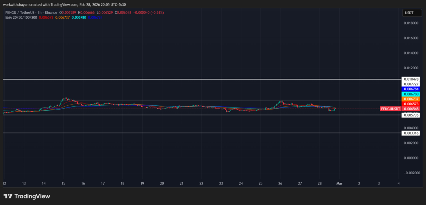
Task: Click date 14 on the time axis
Action: pos(43,183)
